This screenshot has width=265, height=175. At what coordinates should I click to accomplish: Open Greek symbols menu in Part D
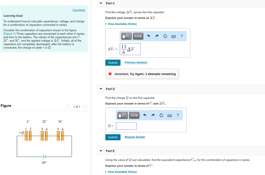134,115
